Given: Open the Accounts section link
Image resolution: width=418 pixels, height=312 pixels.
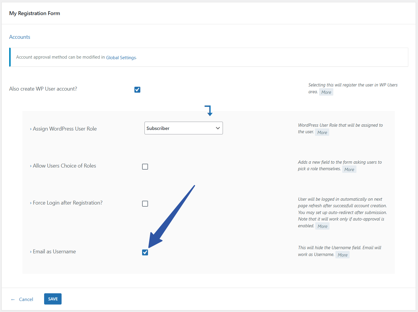Looking at the screenshot, I should point(20,37).
